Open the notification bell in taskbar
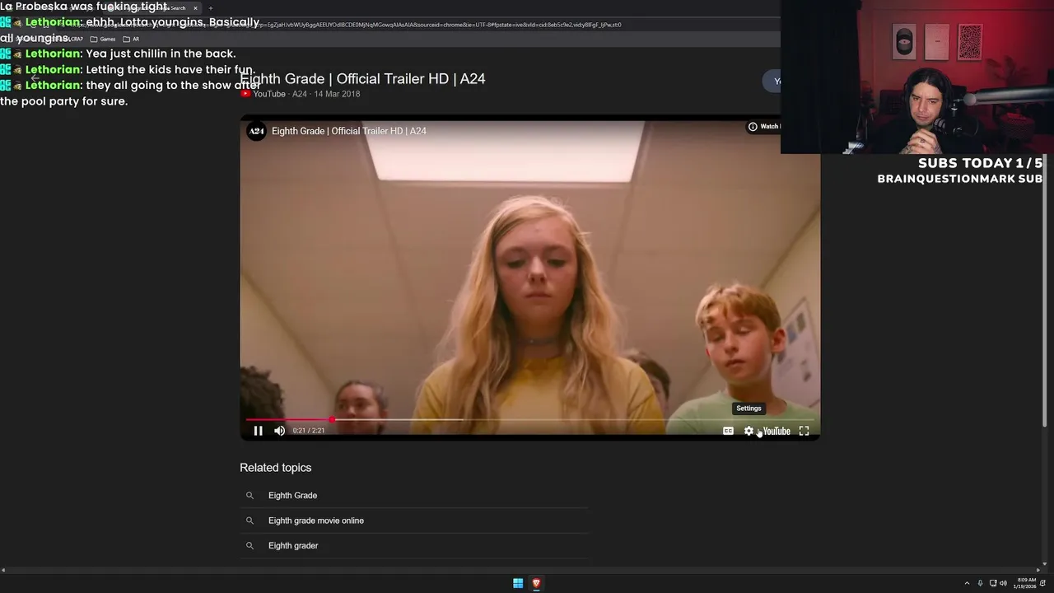Screen dimensions: 1054x593 [1042, 583]
